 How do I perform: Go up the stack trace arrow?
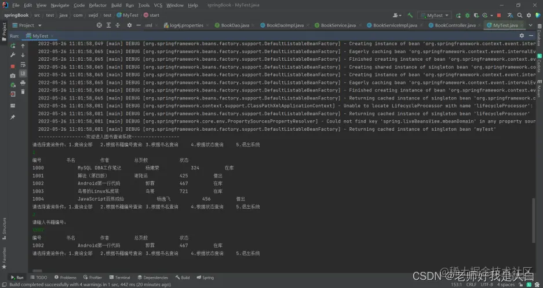pyautogui.click(x=23, y=46)
